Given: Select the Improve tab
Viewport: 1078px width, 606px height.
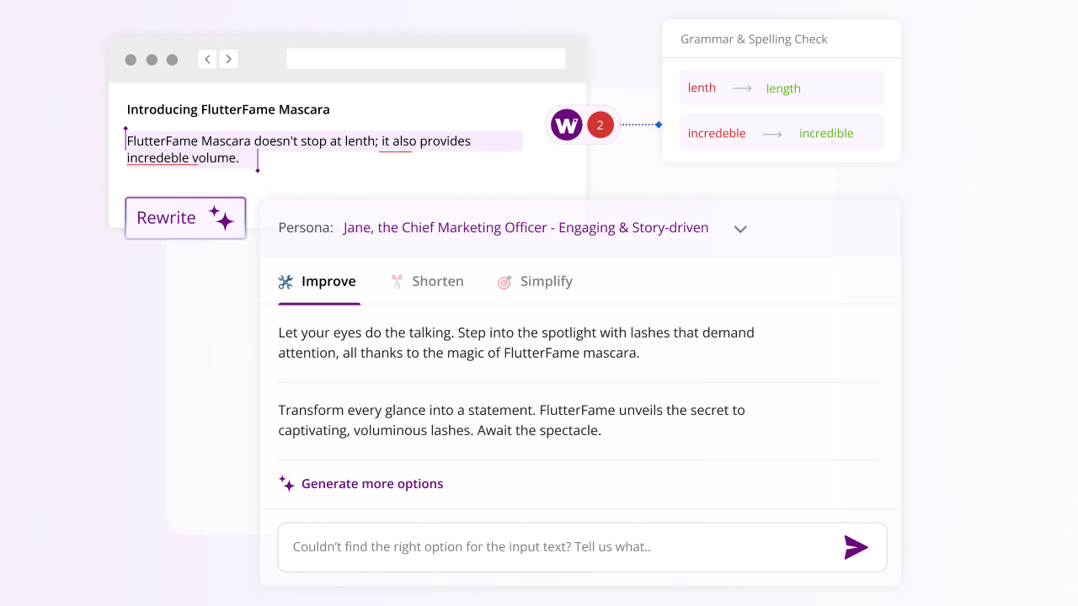Looking at the screenshot, I should coord(328,282).
